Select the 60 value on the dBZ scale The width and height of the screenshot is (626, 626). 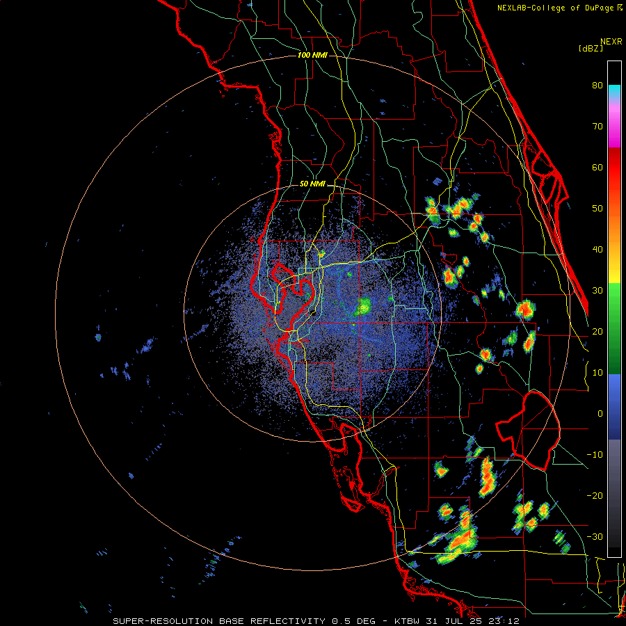point(597,167)
